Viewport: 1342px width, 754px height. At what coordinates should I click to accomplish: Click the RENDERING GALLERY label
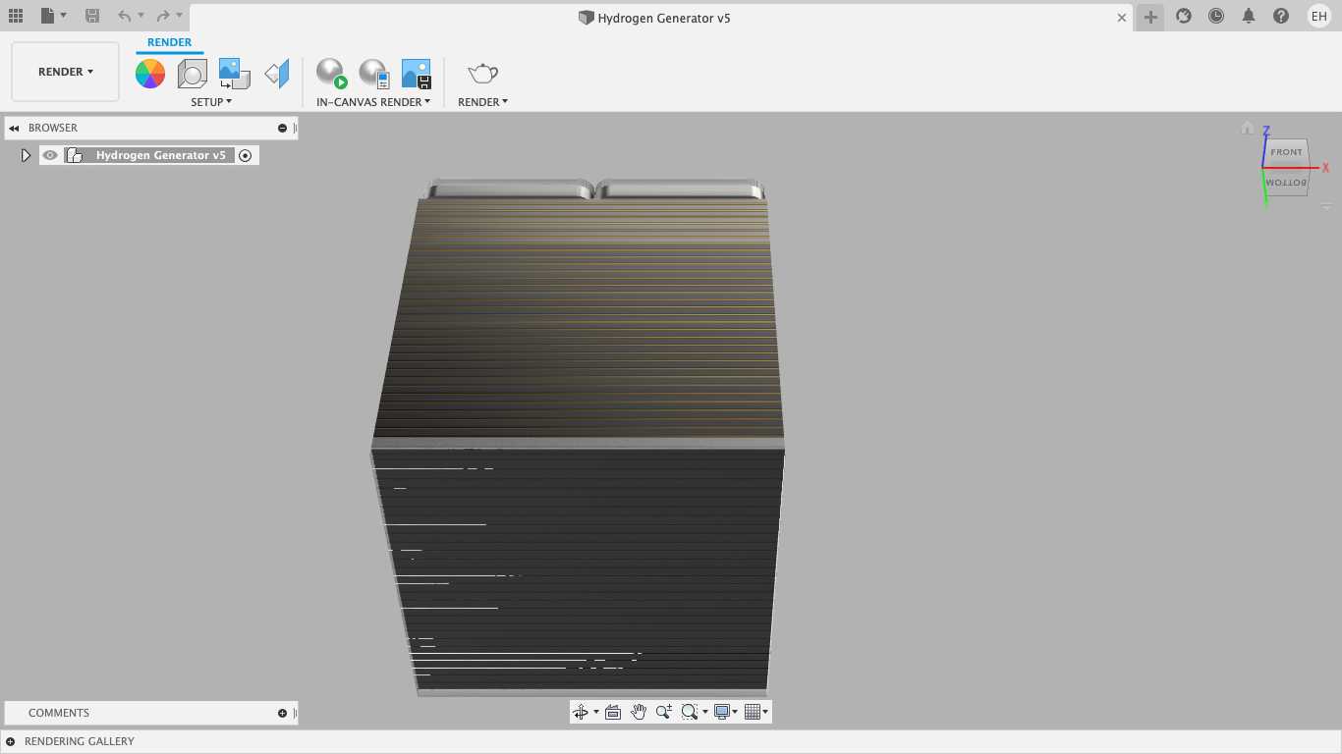point(80,742)
